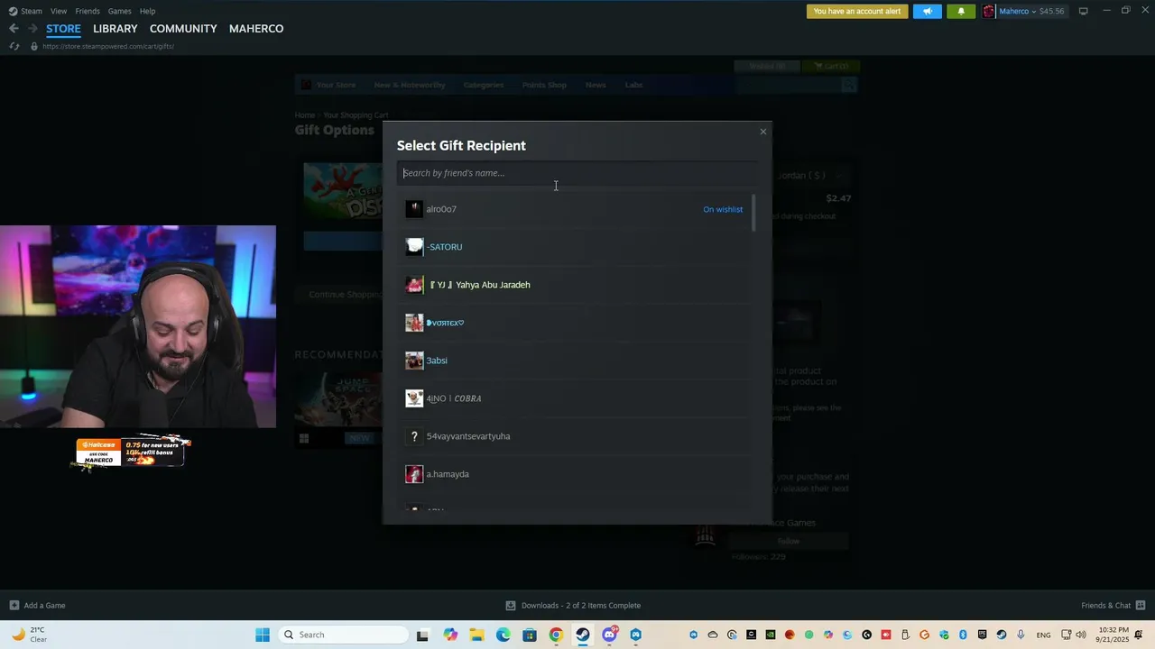The image size is (1155, 649).
Task: Click the Add a Game plus icon
Action: click(x=14, y=606)
